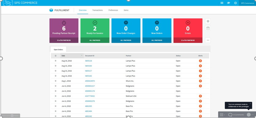Click the alert icon for order 4107770032

(200, 96)
